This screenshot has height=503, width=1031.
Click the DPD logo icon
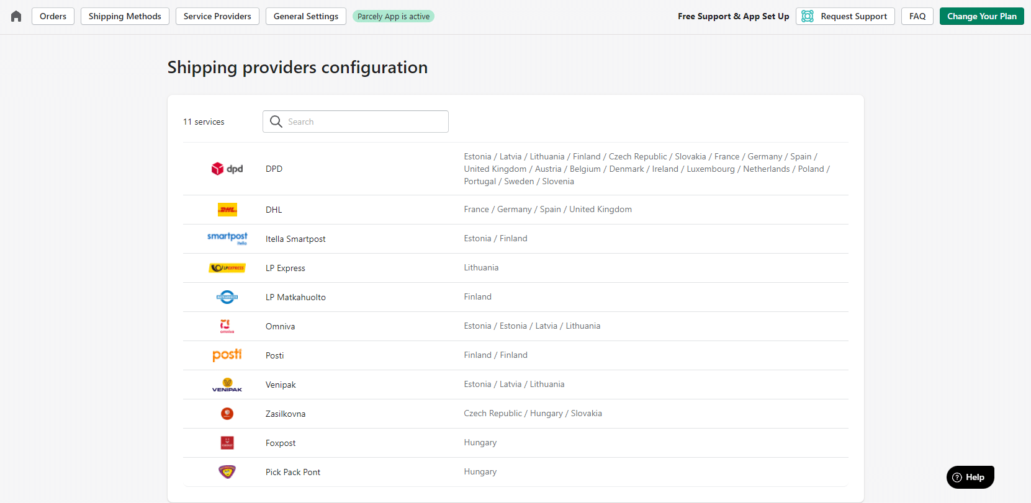[227, 169]
